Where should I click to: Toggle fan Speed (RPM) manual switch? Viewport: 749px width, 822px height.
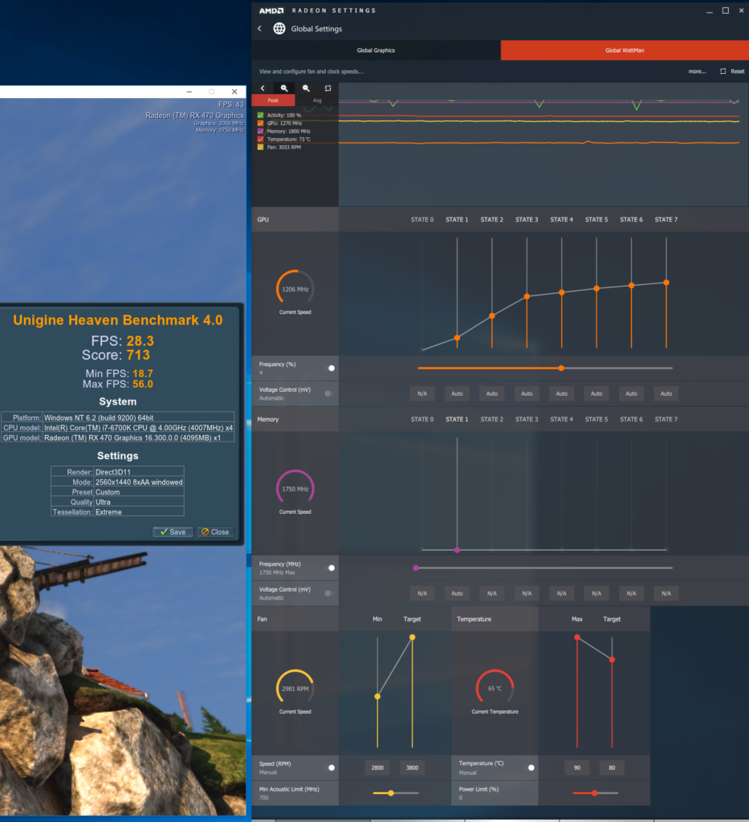pos(329,767)
